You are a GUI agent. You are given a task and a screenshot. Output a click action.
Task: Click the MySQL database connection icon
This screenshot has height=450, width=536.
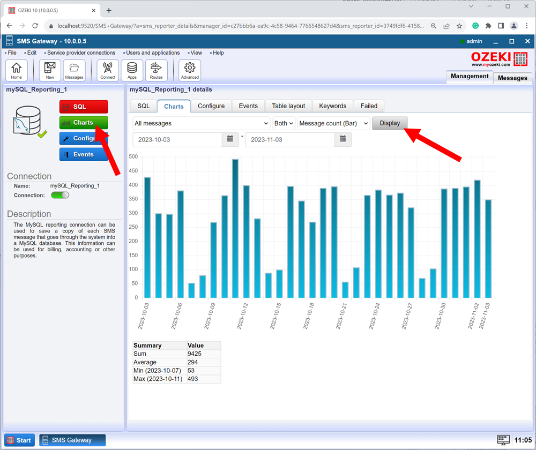tap(29, 122)
